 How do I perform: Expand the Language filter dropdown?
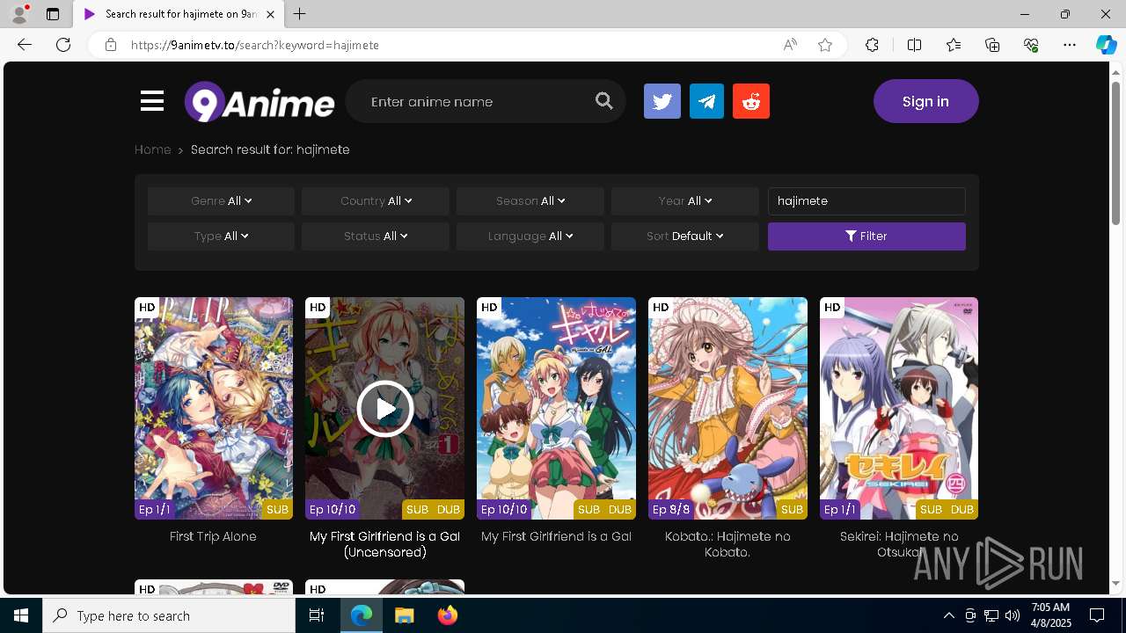pyautogui.click(x=530, y=236)
